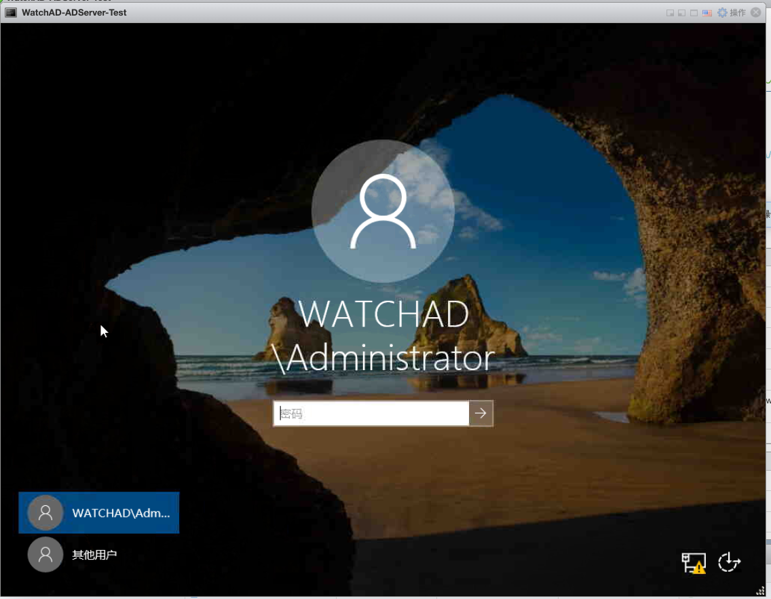The height and width of the screenshot is (599, 771).
Task: Select the smallest console size icon
Action: tap(670, 13)
